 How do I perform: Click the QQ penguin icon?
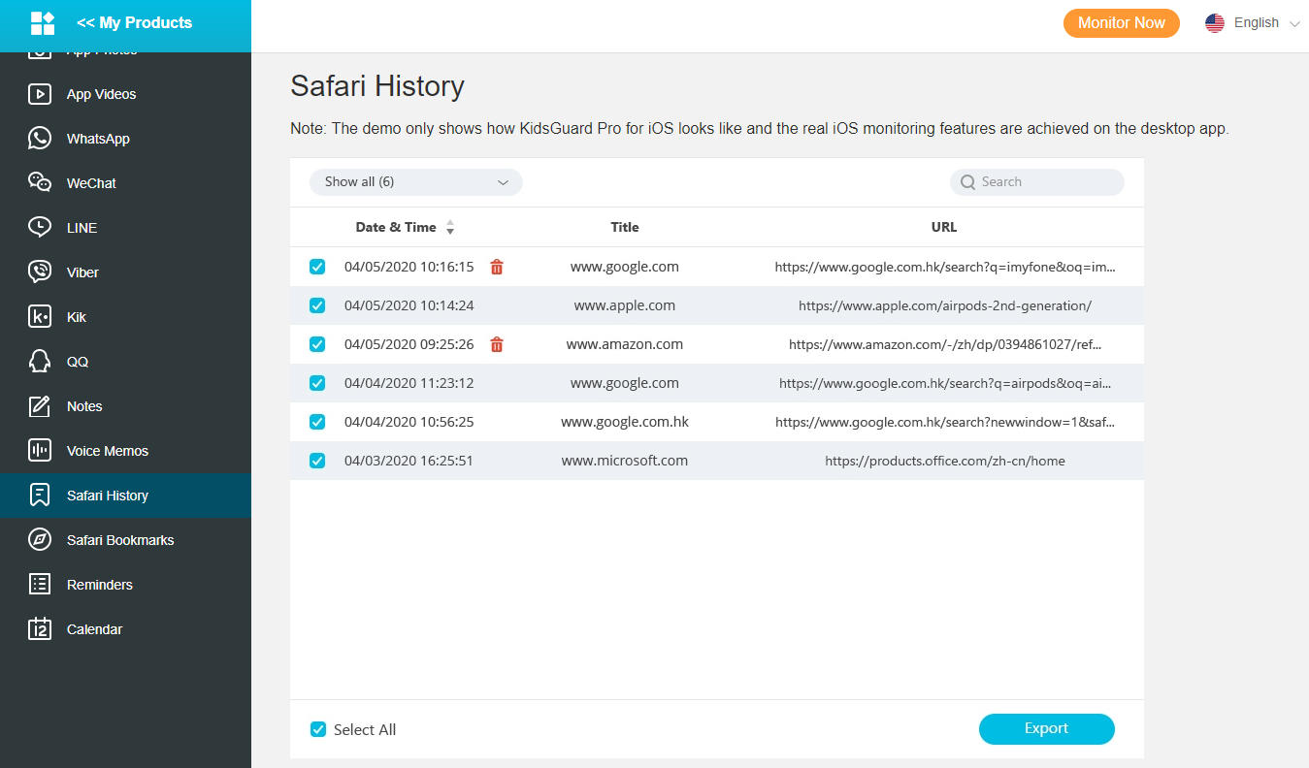click(39, 362)
